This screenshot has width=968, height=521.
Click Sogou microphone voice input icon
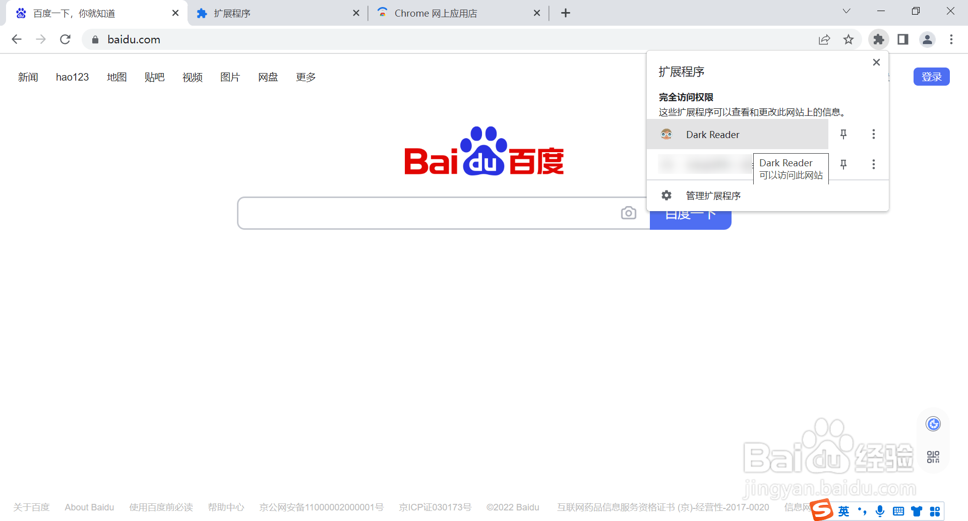pyautogui.click(x=880, y=511)
